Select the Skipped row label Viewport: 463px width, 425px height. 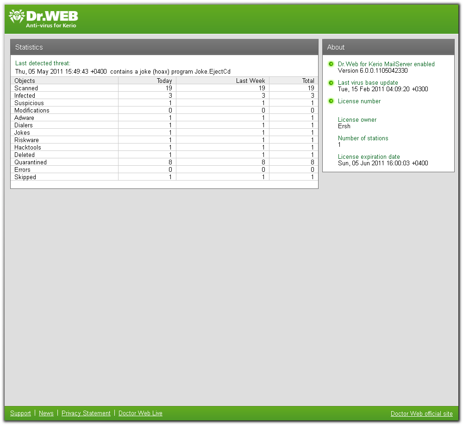pos(25,177)
